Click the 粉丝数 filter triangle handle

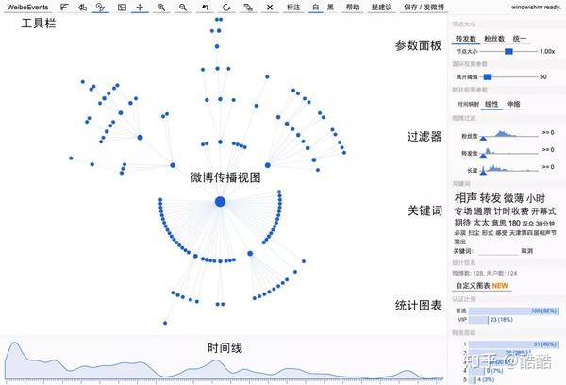[483, 138]
